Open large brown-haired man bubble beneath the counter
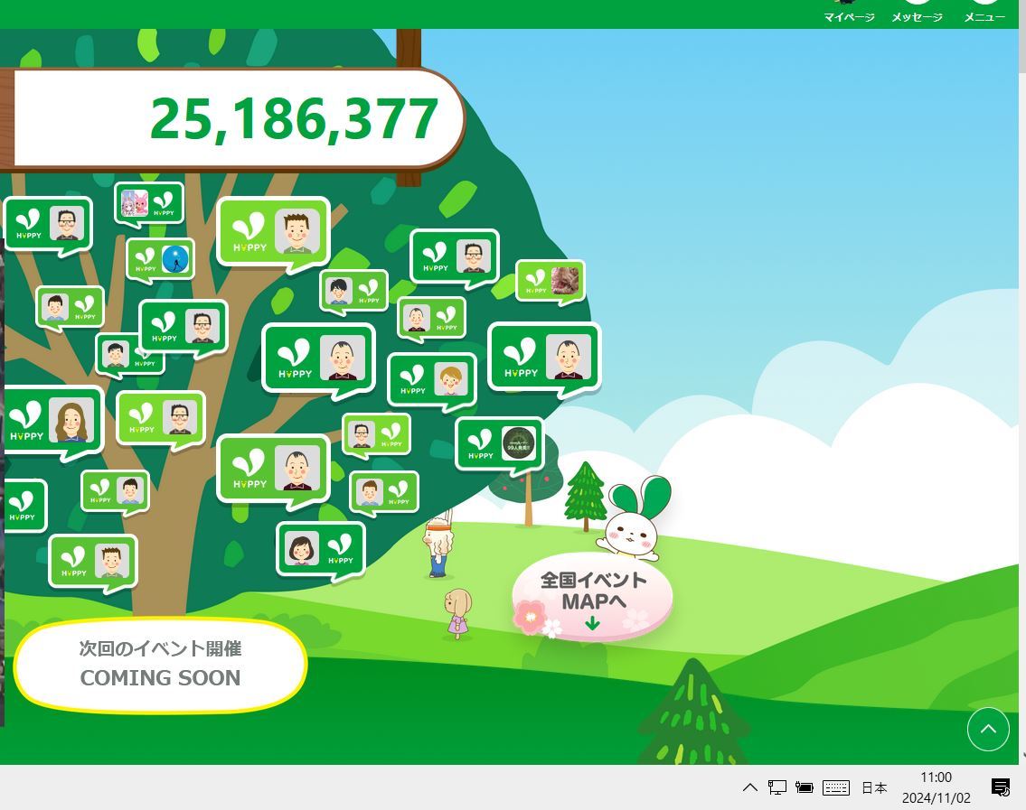The image size is (1026, 810). pyautogui.click(x=273, y=234)
